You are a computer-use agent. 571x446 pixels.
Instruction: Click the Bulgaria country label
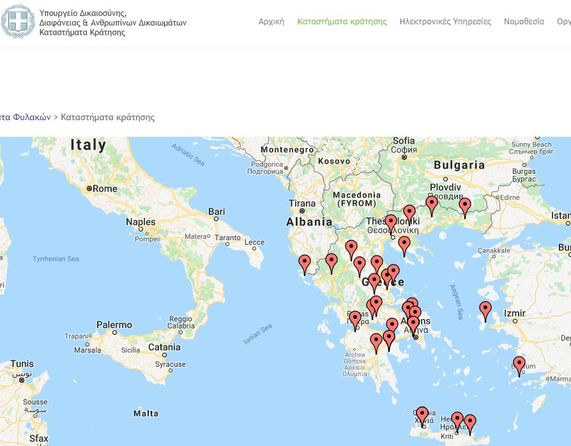pos(459,165)
